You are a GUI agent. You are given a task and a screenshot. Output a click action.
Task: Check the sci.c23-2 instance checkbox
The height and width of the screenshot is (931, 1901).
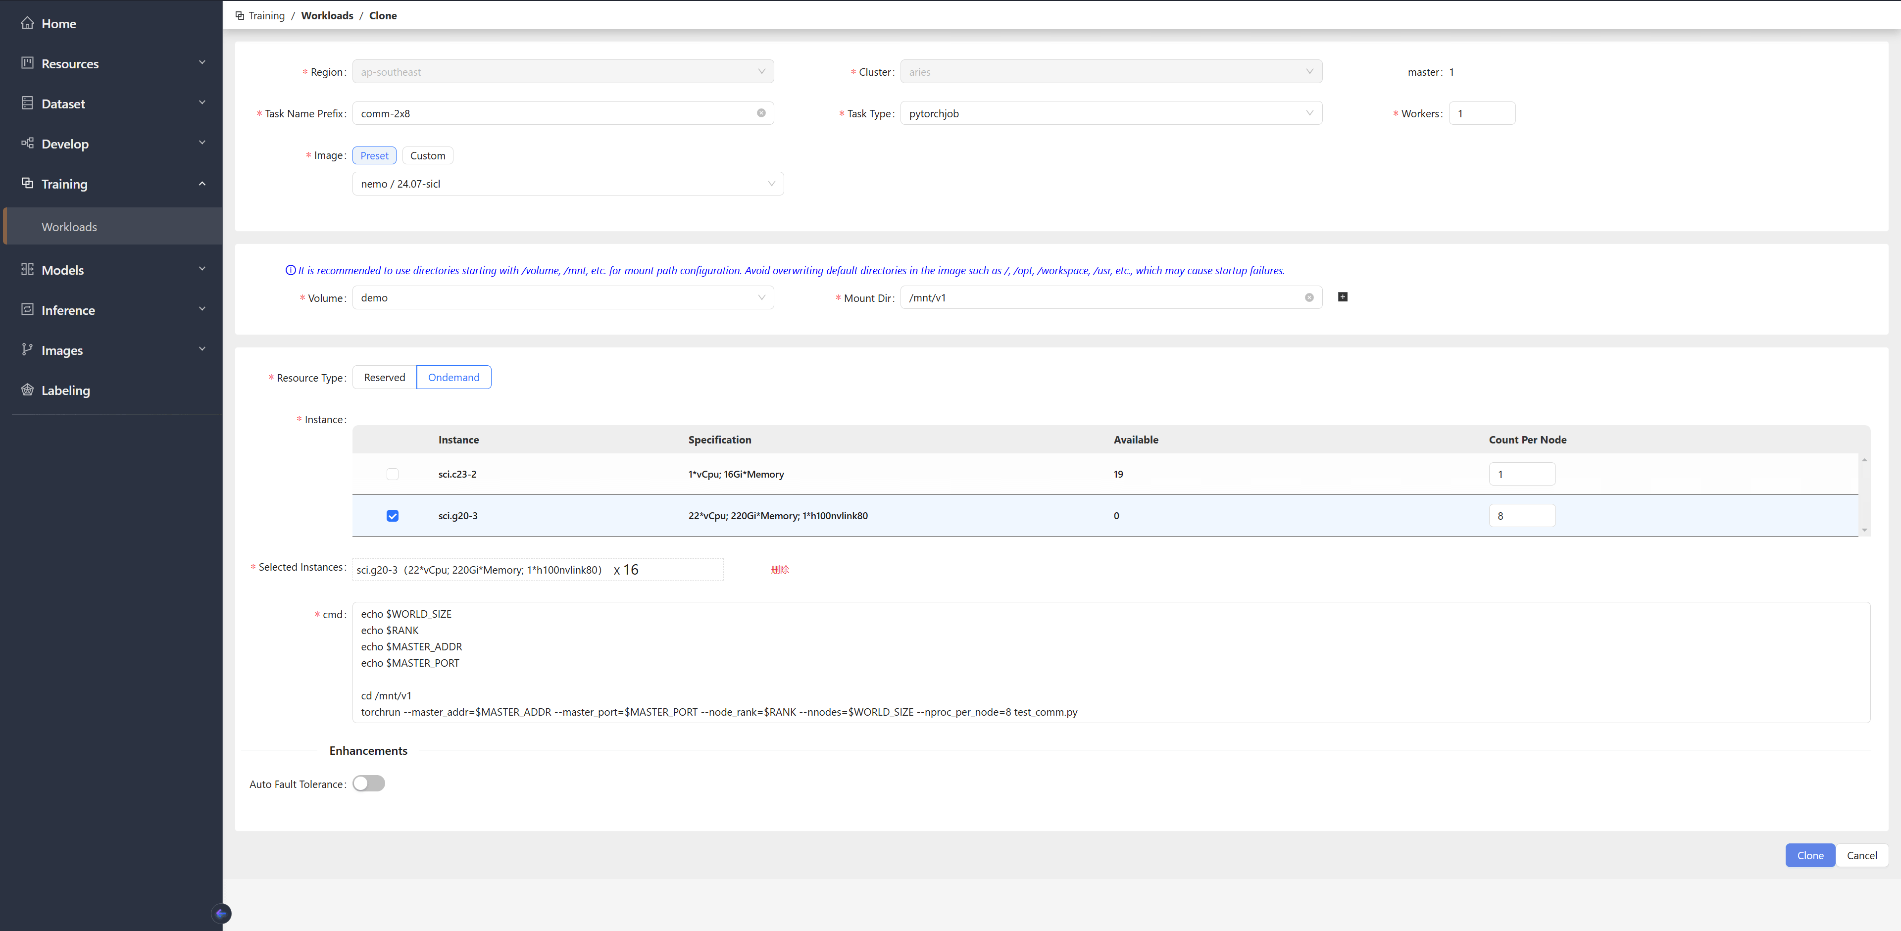[x=393, y=474]
